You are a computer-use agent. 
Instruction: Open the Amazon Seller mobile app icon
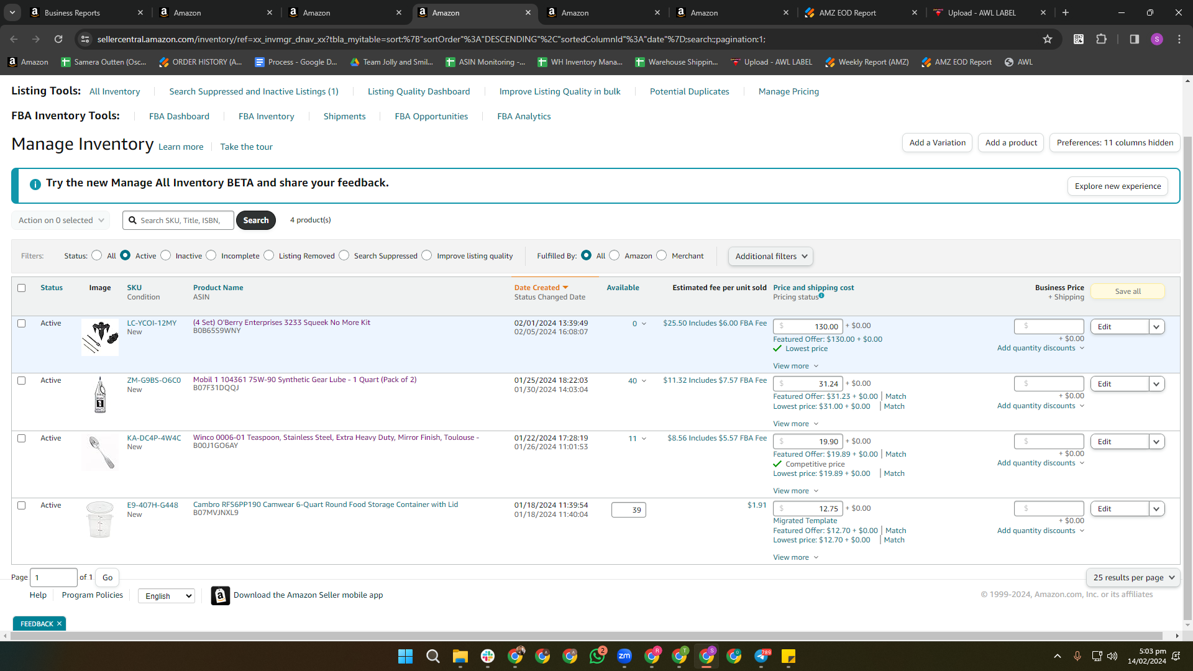point(220,595)
